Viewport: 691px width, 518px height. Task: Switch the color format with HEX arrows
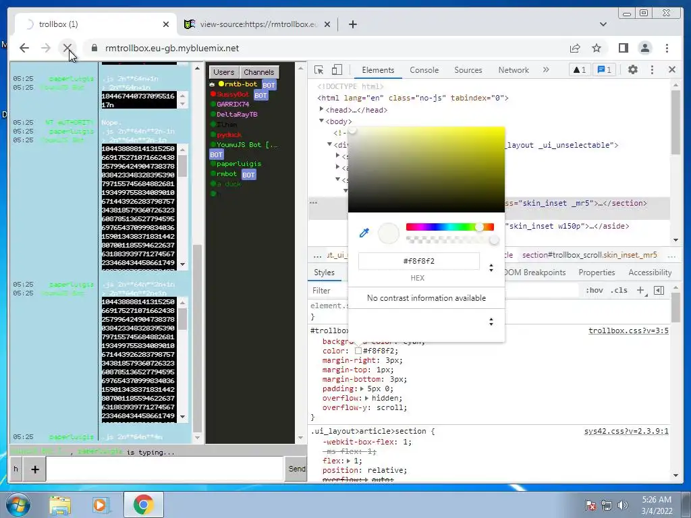491,267
